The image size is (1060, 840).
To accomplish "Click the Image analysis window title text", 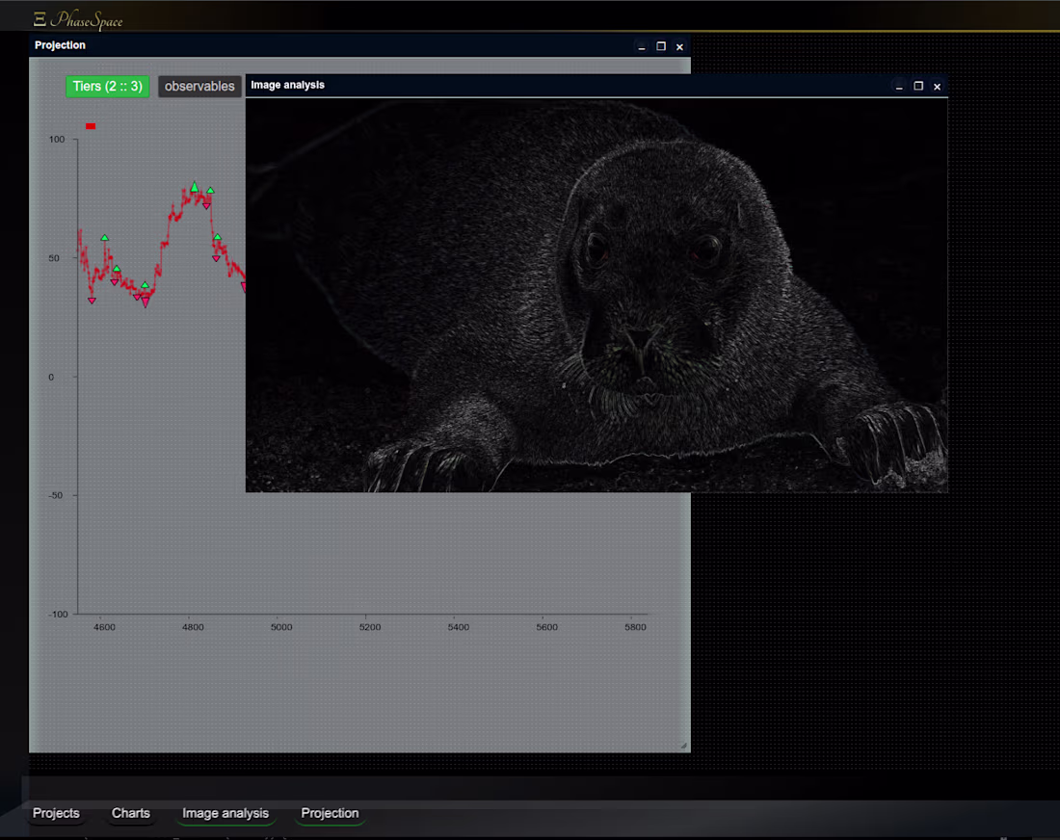I will (287, 85).
